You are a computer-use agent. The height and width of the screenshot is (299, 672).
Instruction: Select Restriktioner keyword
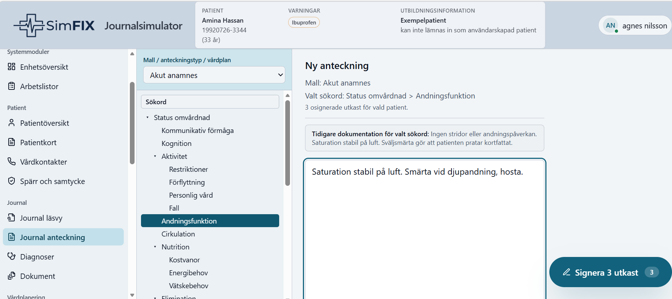click(x=189, y=169)
